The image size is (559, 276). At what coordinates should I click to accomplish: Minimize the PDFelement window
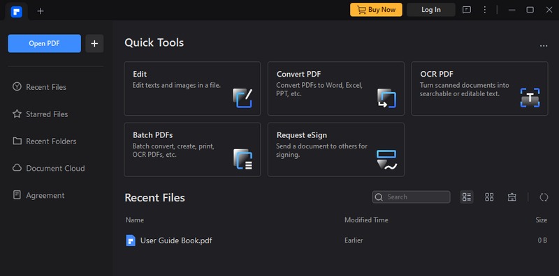click(512, 10)
